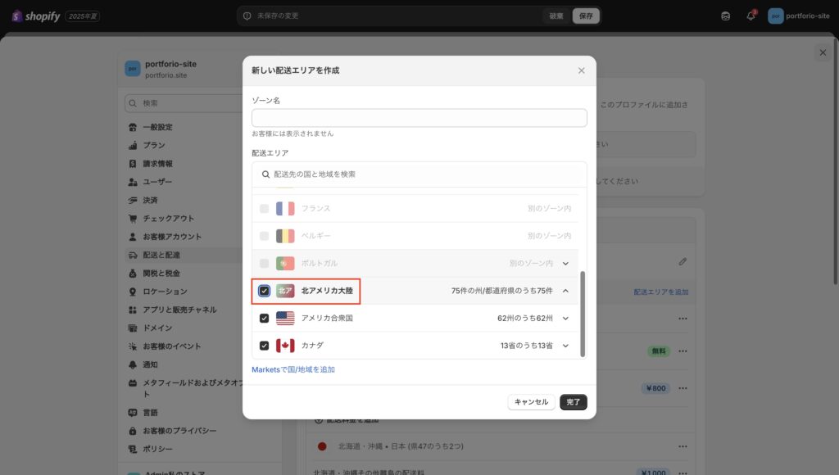Click the portforio-site account avatar
839x475 pixels.
click(775, 16)
